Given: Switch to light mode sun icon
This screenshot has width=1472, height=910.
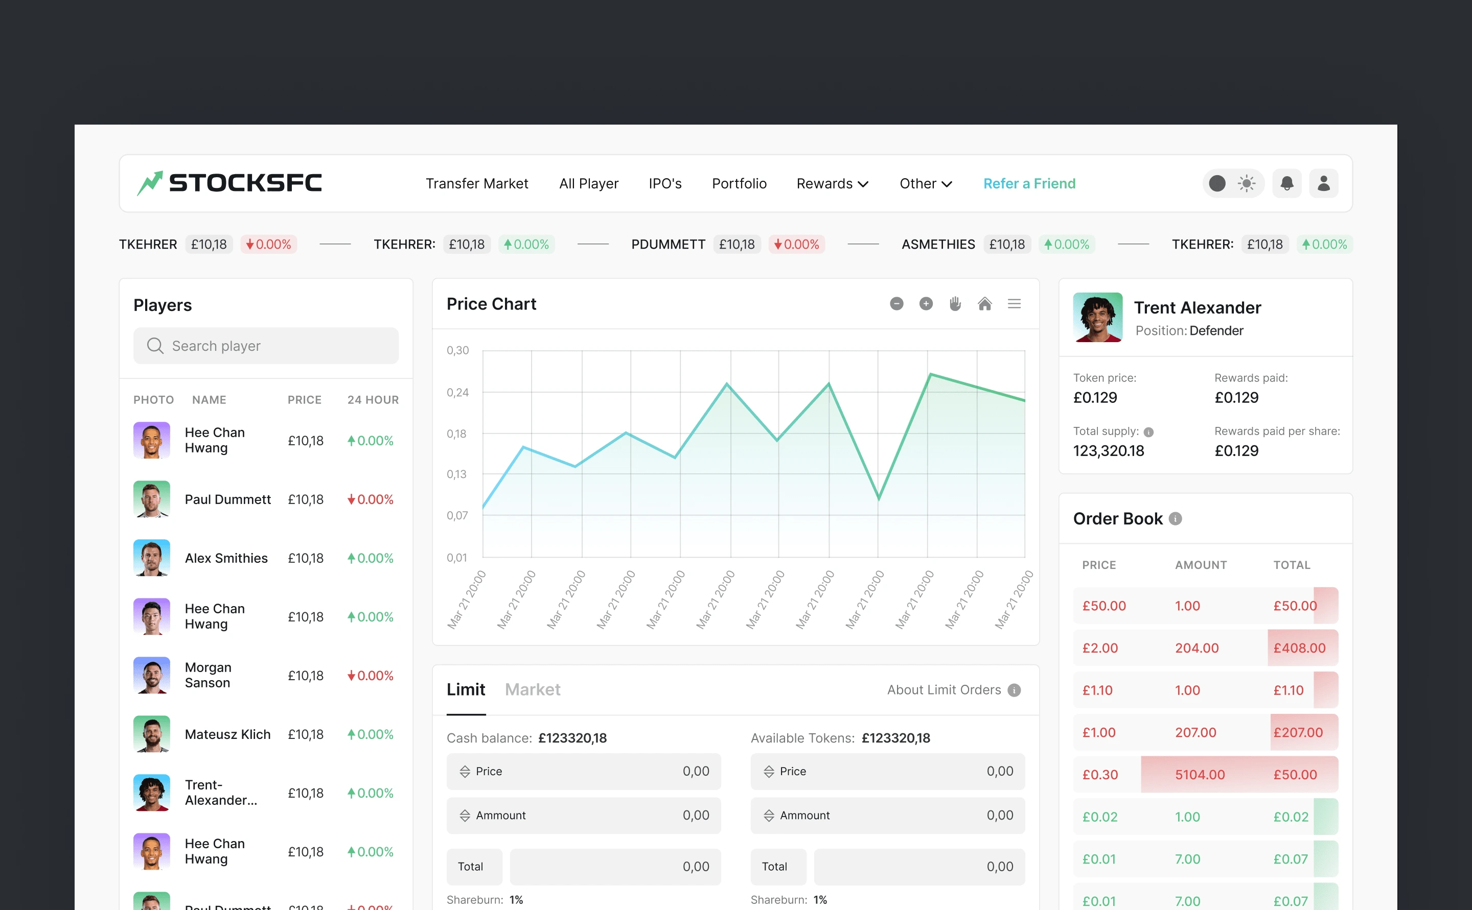Looking at the screenshot, I should click(1247, 183).
